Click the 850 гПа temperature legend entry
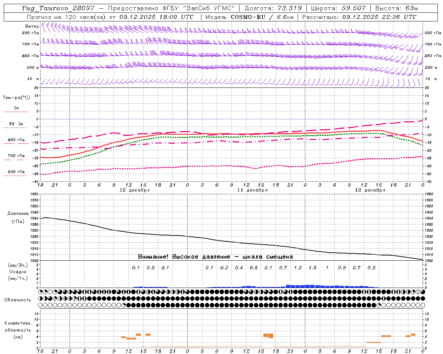This screenshot has width=443, height=354. click(x=16, y=140)
